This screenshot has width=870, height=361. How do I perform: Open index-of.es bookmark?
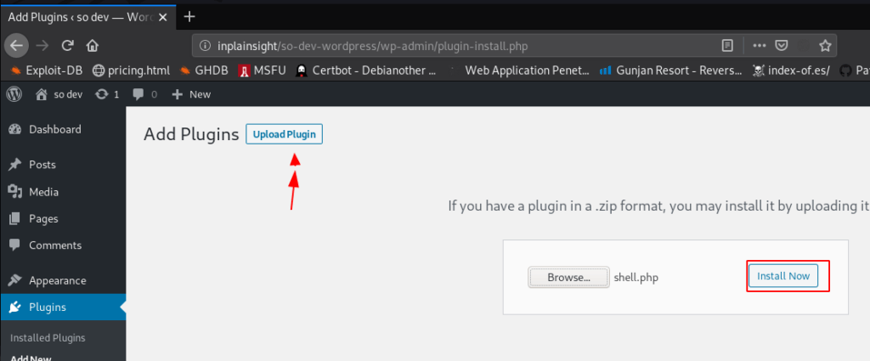(791, 71)
